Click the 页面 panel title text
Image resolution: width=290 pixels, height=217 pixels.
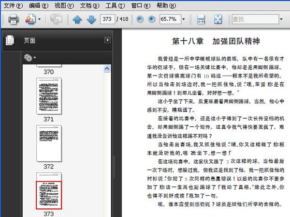29,40
